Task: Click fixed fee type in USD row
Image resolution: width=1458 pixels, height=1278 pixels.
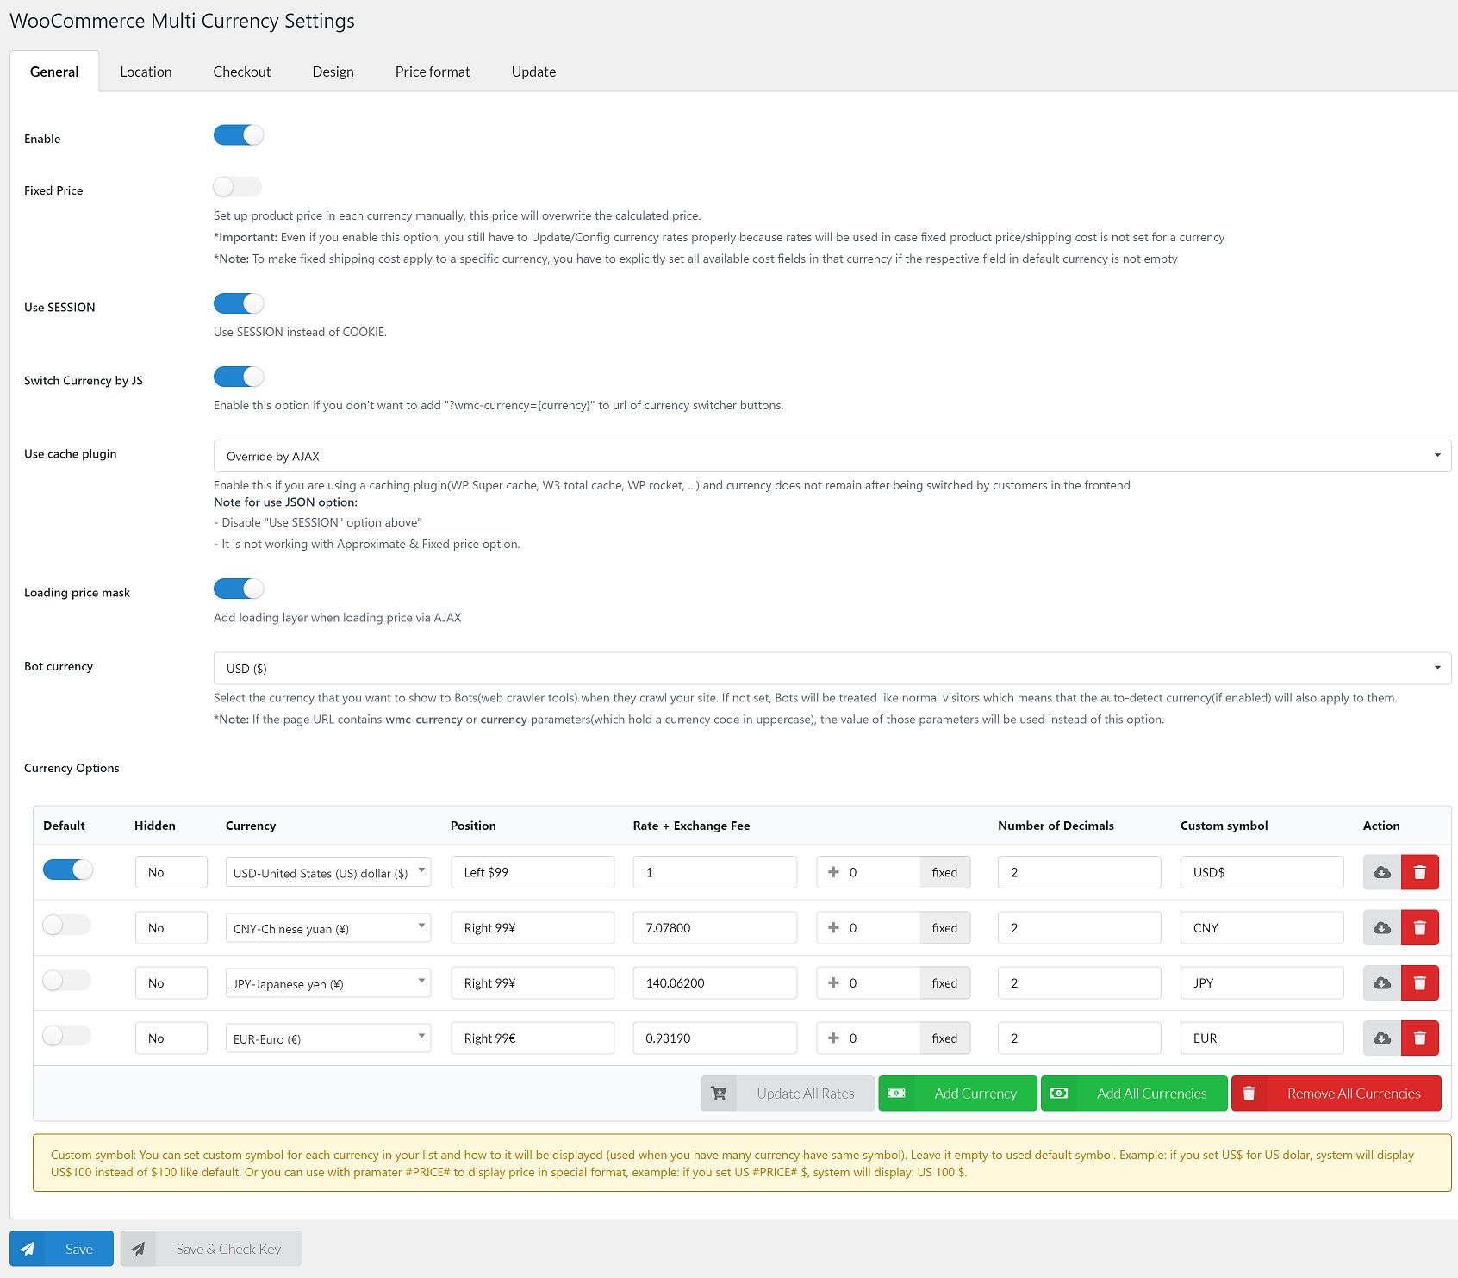Action: 944,872
